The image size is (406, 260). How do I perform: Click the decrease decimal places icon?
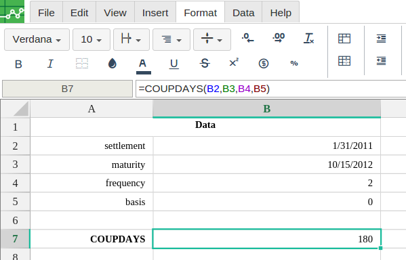(x=248, y=39)
